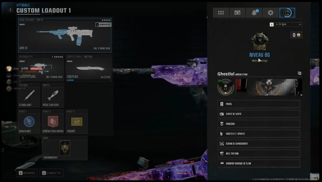Image resolution: width=322 pixels, height=182 pixels.
Task: Open the notifications bell icon
Action: point(254,13)
